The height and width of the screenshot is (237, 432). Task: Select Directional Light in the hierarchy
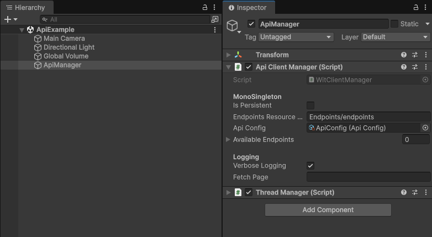(69, 48)
